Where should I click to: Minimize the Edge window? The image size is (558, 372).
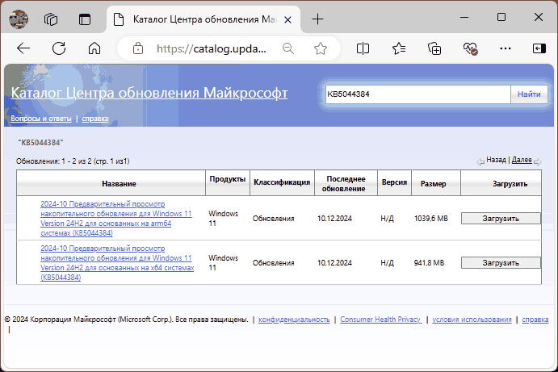(464, 17)
